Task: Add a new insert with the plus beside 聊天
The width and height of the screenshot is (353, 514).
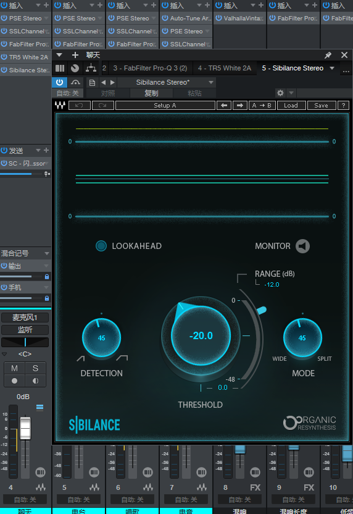Action: tap(75, 55)
